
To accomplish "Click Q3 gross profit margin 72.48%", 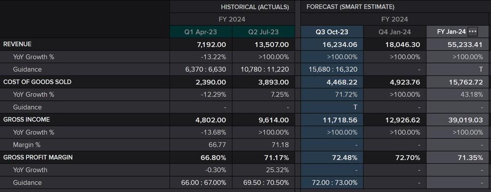I will pos(344,157).
